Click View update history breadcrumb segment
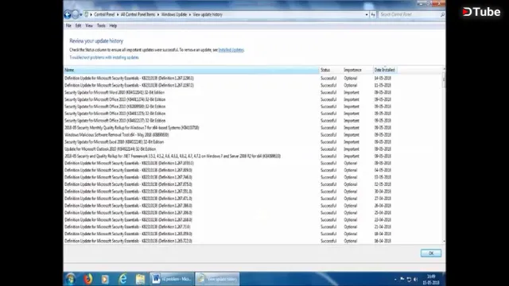 click(x=208, y=14)
